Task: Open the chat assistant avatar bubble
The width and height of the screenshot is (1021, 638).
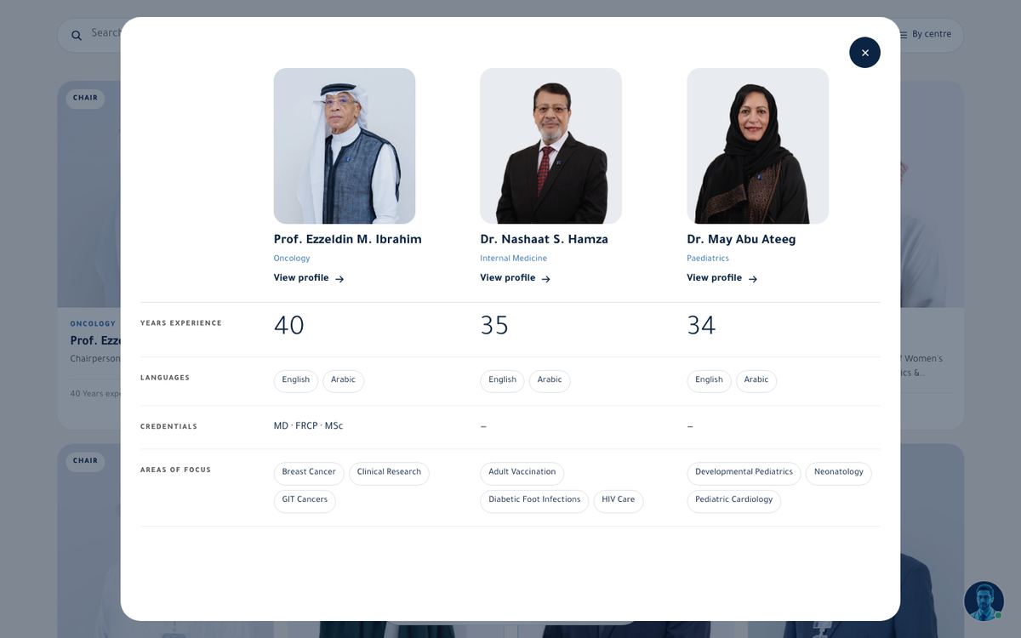Action: point(984,601)
